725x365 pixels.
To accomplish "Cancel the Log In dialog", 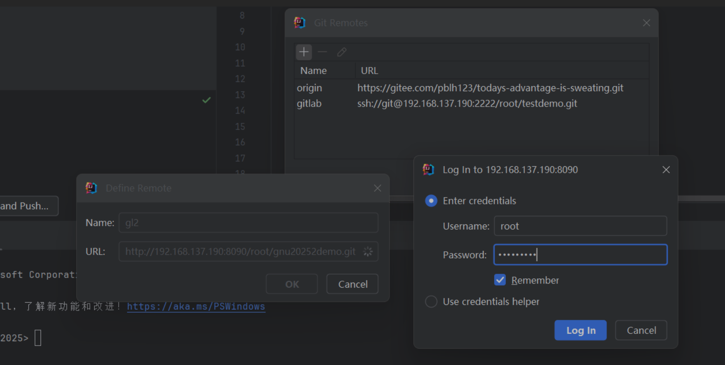I will (x=641, y=330).
